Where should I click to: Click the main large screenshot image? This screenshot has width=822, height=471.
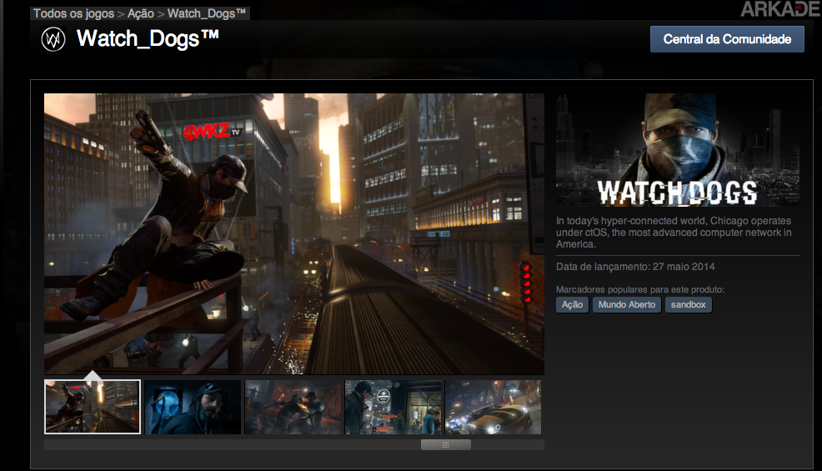click(x=294, y=234)
